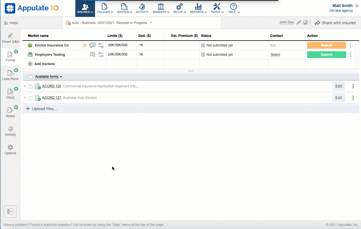Tick the Available forms select-all checkbox
The height and width of the screenshot is (229, 361).
[x=30, y=77]
